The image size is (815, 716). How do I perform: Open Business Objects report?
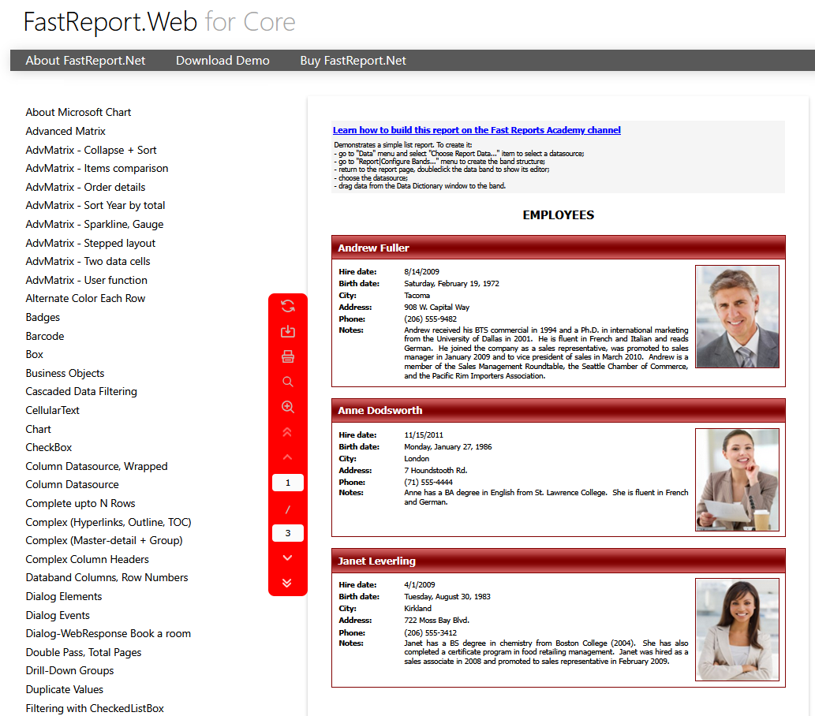pos(65,373)
